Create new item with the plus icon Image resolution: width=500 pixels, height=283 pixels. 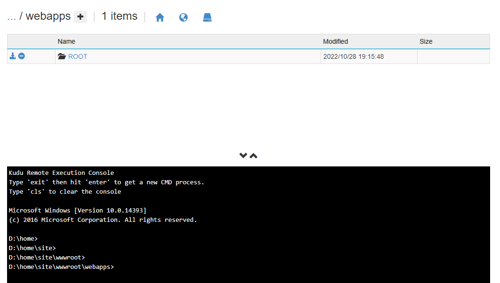80,16
